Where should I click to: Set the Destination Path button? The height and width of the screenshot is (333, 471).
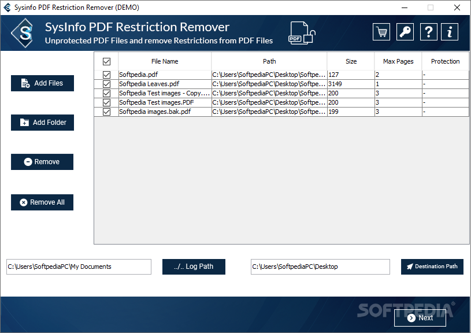coord(432,267)
